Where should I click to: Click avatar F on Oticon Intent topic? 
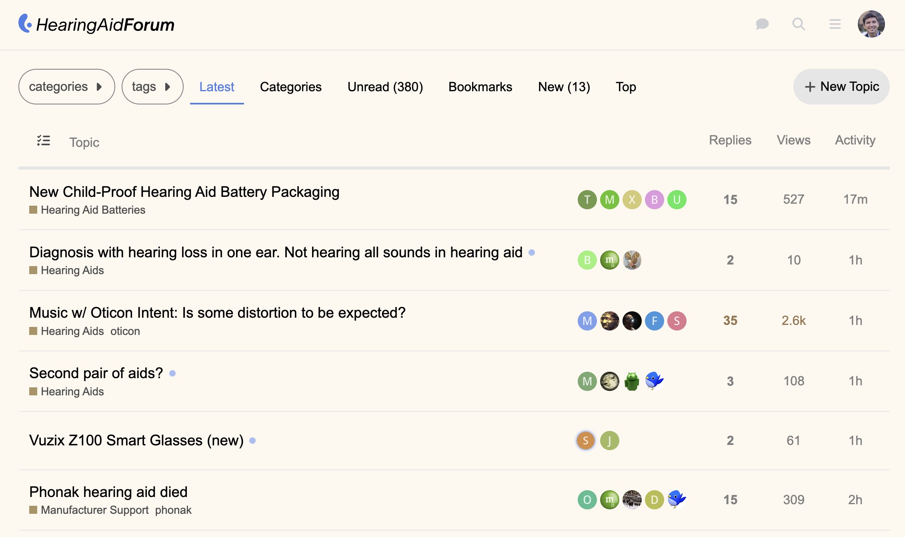click(654, 321)
